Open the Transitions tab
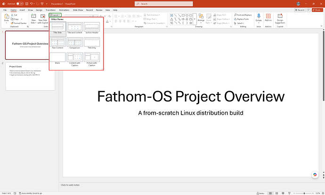Screen dimensions: 325x195 tap(50, 10)
